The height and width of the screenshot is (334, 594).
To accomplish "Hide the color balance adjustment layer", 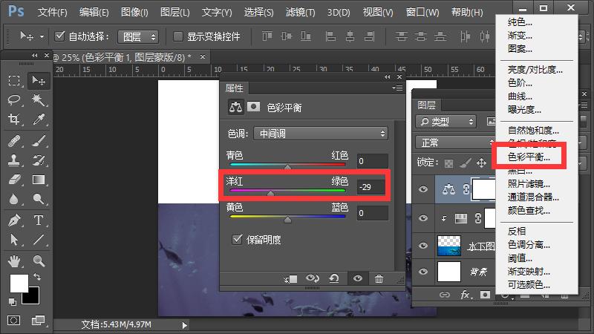I will pyautogui.click(x=423, y=189).
